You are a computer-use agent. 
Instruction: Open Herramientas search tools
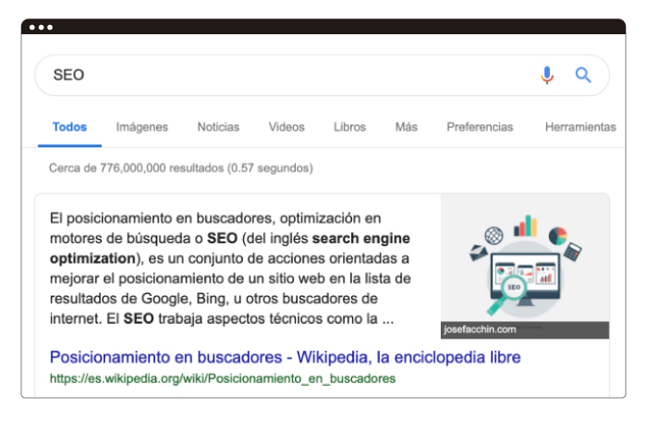580,127
